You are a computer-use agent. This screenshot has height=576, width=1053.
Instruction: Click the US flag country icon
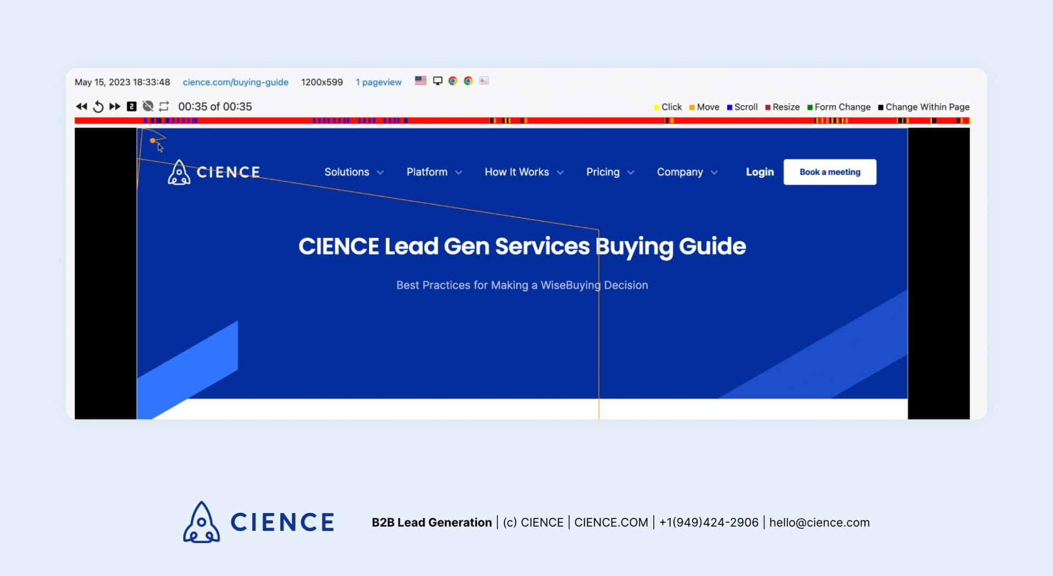pyautogui.click(x=421, y=81)
